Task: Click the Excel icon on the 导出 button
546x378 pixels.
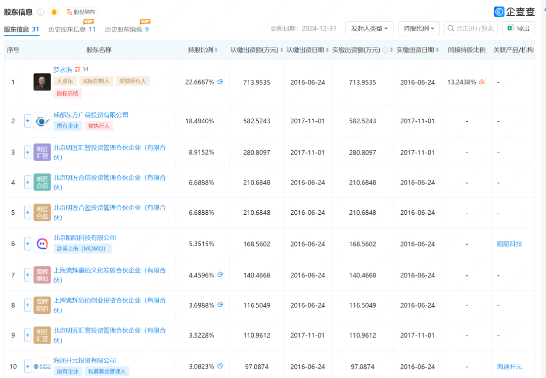Action: click(512, 28)
